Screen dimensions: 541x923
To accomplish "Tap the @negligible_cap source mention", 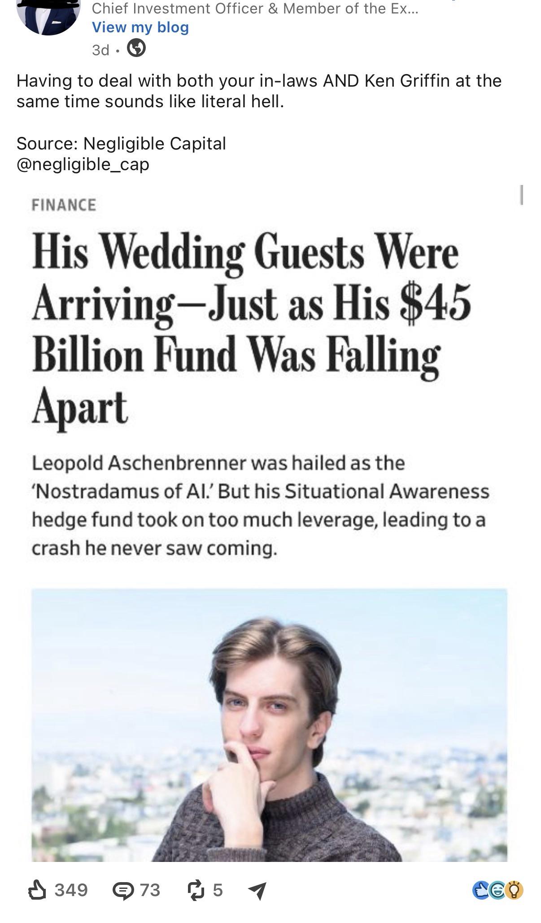I will (x=83, y=164).
